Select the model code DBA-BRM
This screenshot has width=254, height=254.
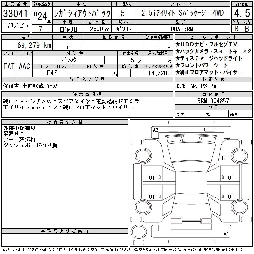tap(182, 29)
